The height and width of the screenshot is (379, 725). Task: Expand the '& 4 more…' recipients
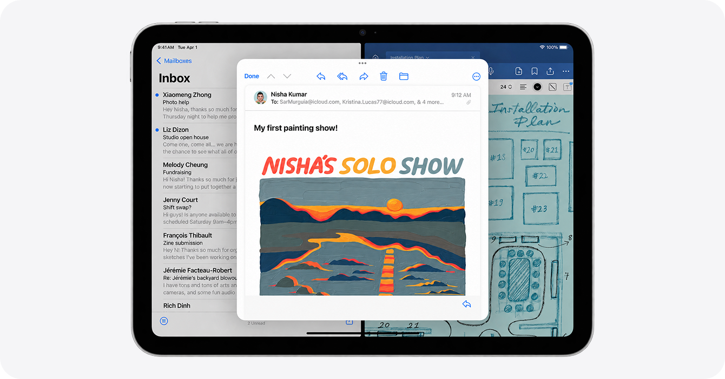(x=430, y=102)
